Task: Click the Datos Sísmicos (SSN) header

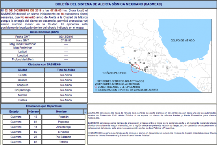Action: [x=44, y=32]
